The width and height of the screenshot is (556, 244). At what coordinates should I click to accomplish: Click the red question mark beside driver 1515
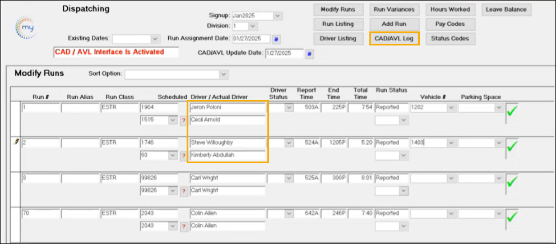coord(183,120)
